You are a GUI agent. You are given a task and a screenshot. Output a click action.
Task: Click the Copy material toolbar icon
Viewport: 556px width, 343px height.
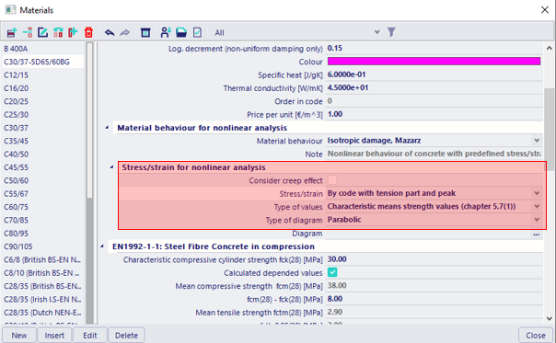click(73, 32)
